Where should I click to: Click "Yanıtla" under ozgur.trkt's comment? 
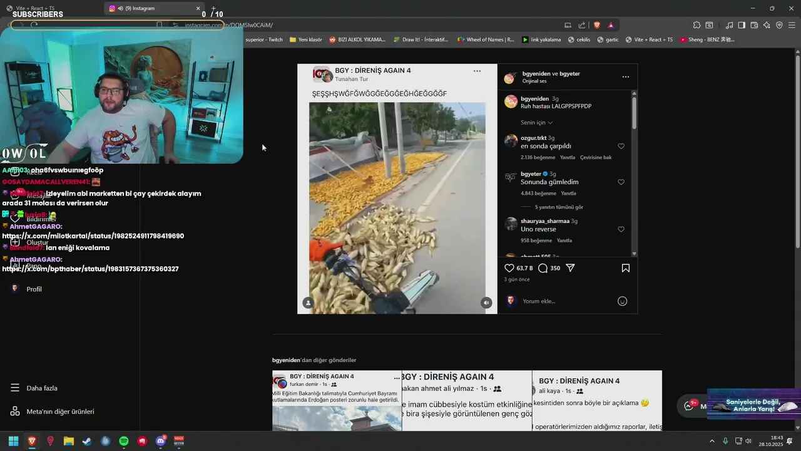pyautogui.click(x=568, y=158)
